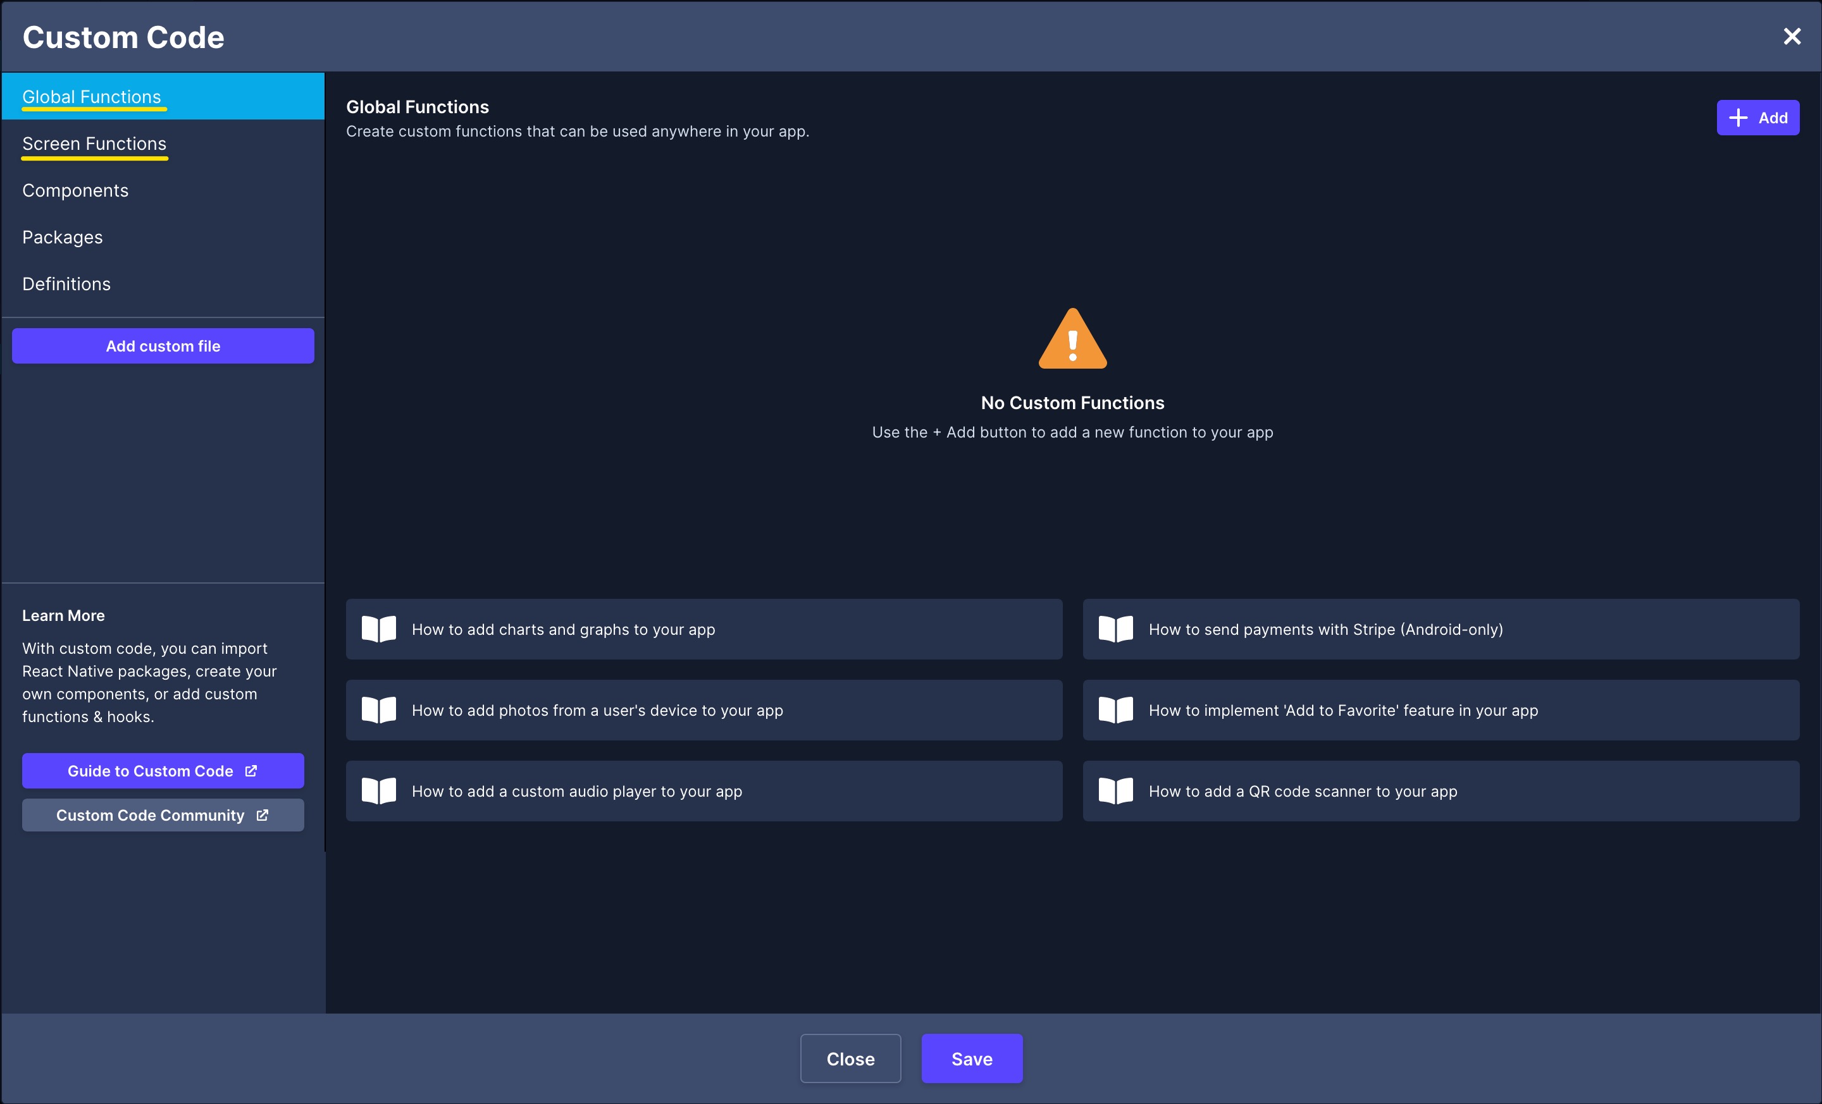This screenshot has height=1104, width=1822.
Task: Click the Add function button
Action: pyautogui.click(x=1757, y=118)
